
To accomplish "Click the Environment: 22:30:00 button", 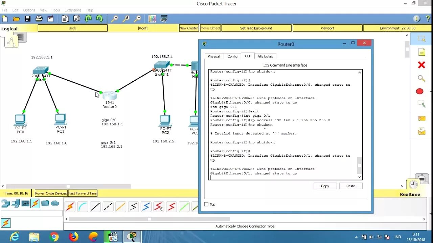I will click(x=397, y=28).
